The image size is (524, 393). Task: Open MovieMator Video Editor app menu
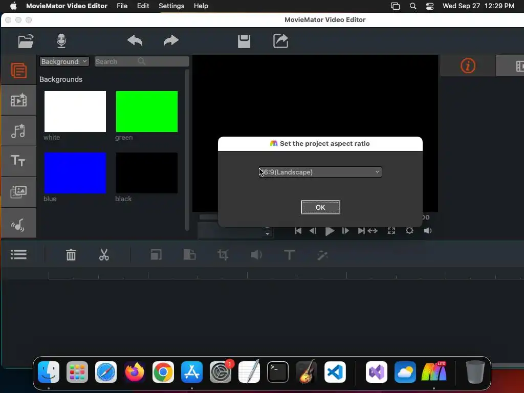67,6
